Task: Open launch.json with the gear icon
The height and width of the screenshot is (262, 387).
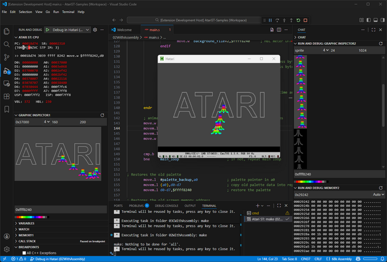Action: (95, 30)
